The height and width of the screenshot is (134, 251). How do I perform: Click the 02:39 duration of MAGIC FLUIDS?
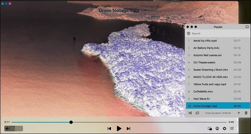(237, 77)
